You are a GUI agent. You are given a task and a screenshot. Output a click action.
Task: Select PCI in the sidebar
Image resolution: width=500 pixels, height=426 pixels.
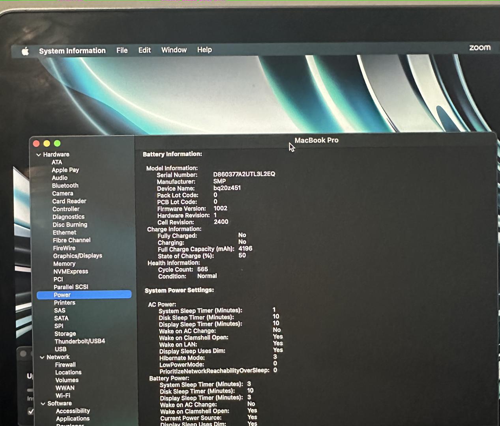[x=58, y=279]
